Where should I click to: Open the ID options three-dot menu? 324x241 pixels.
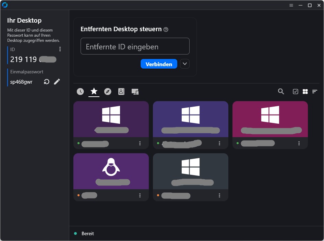coord(60,49)
